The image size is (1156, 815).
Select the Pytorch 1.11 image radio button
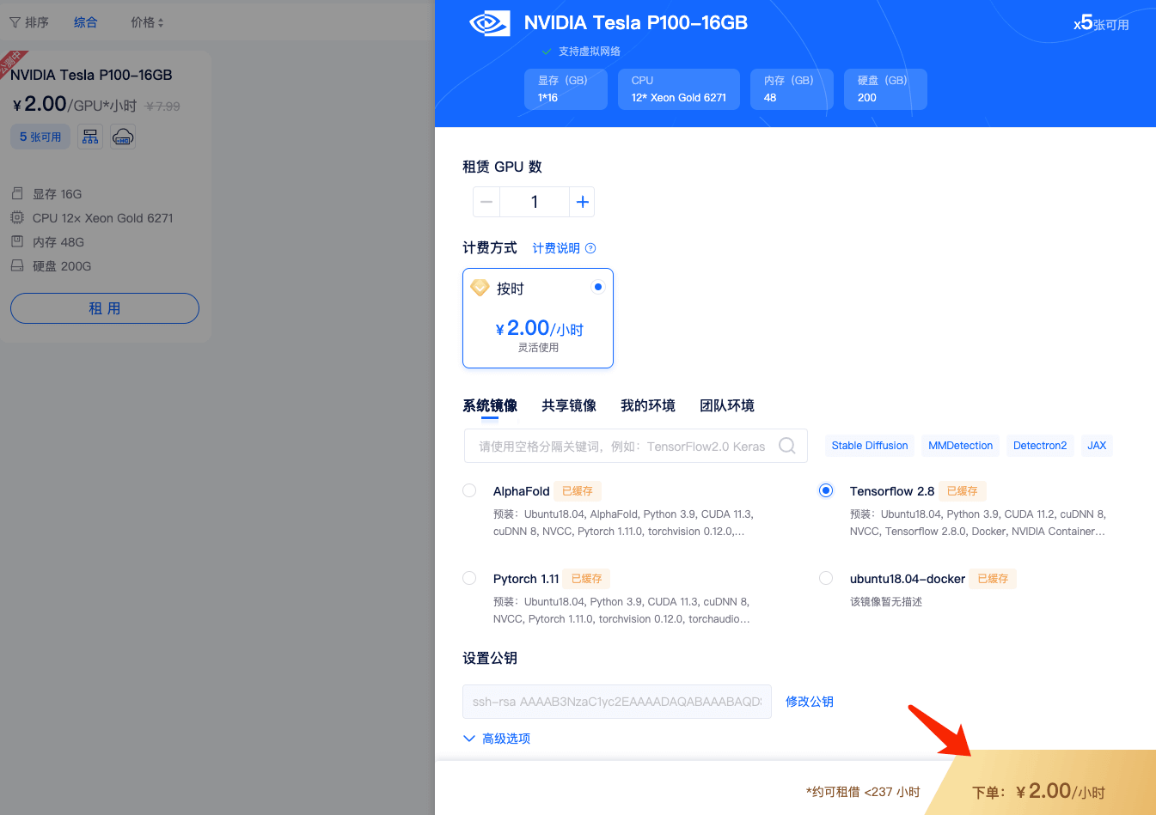469,578
